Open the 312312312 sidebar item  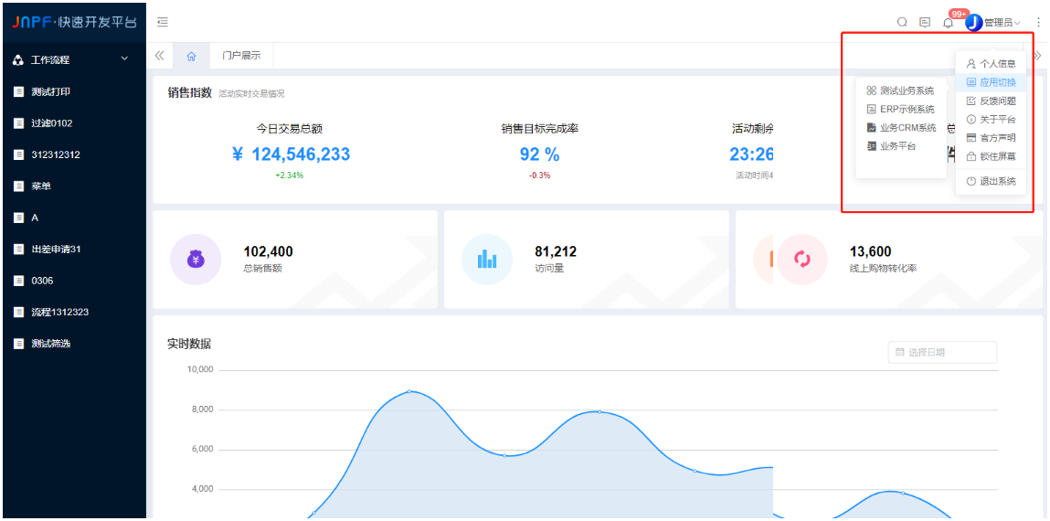tap(74, 154)
